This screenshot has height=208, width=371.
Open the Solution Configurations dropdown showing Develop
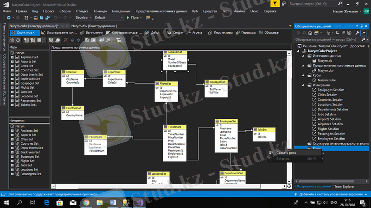point(83,18)
